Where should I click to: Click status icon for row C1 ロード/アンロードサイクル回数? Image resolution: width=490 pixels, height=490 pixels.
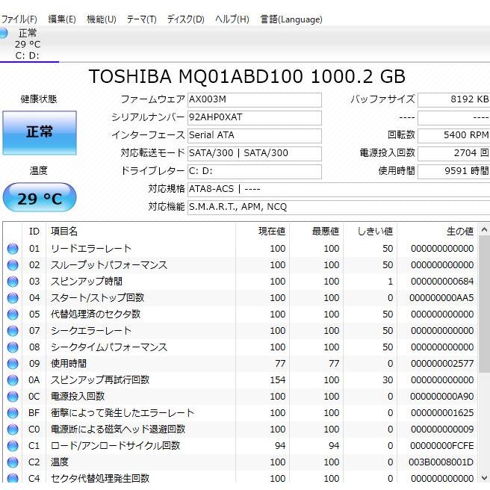click(x=13, y=446)
